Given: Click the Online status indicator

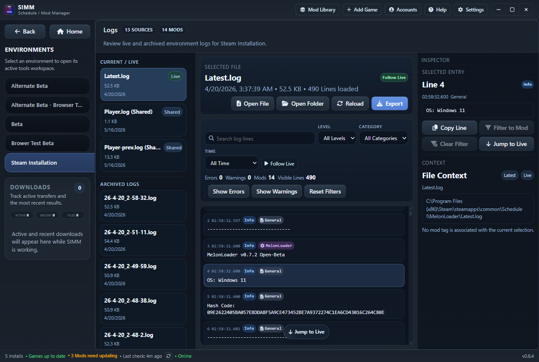Looking at the screenshot, I should pos(184,356).
